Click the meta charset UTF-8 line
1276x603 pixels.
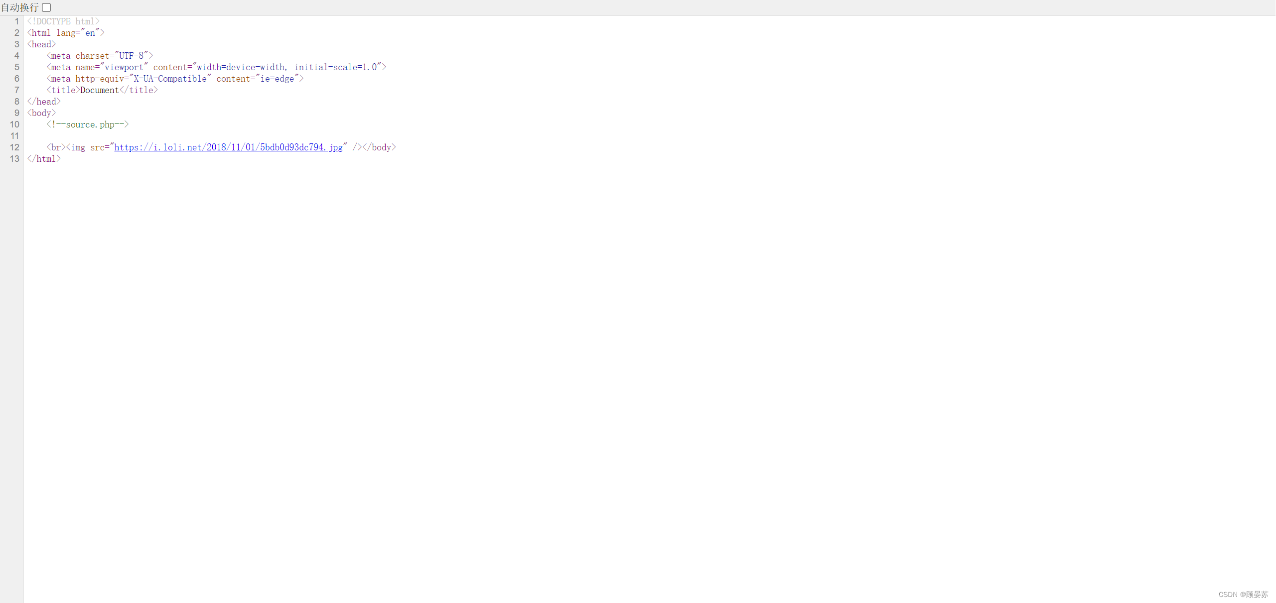tap(100, 56)
